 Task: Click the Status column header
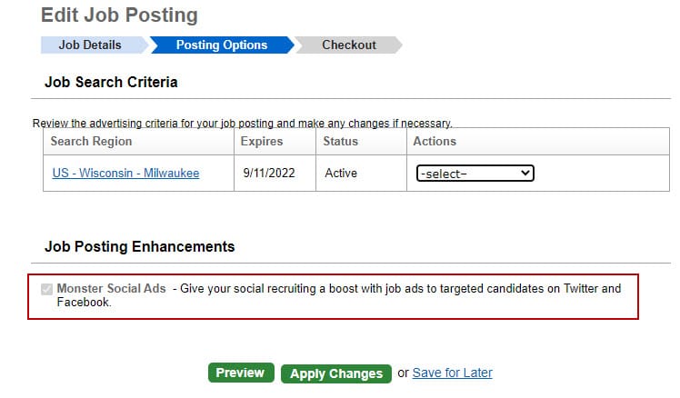(x=341, y=142)
